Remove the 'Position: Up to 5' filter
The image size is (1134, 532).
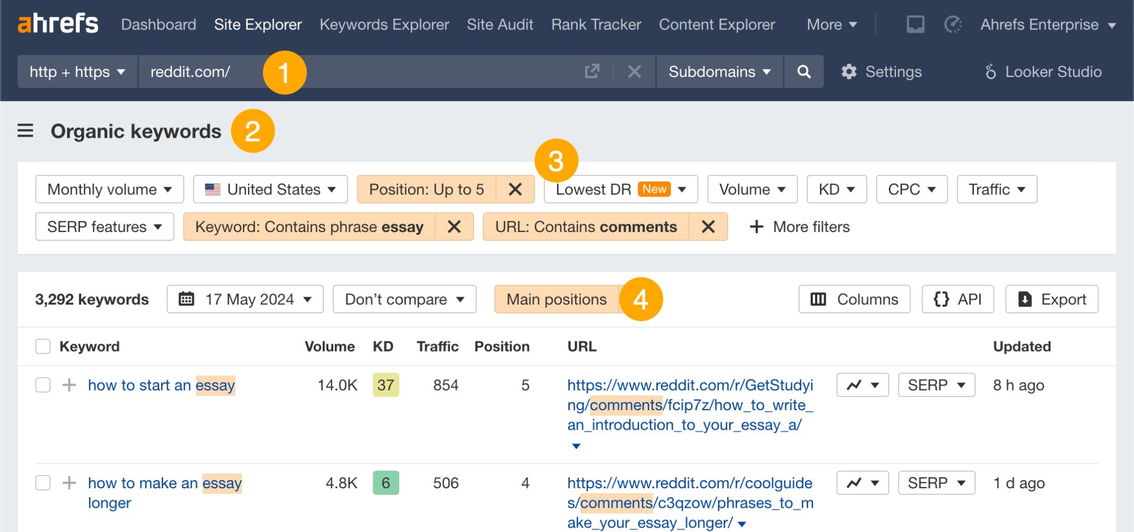(x=515, y=189)
